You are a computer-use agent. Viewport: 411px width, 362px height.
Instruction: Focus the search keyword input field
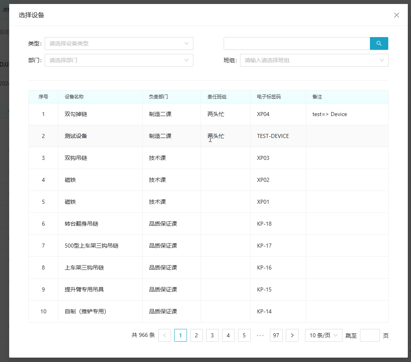pos(297,43)
